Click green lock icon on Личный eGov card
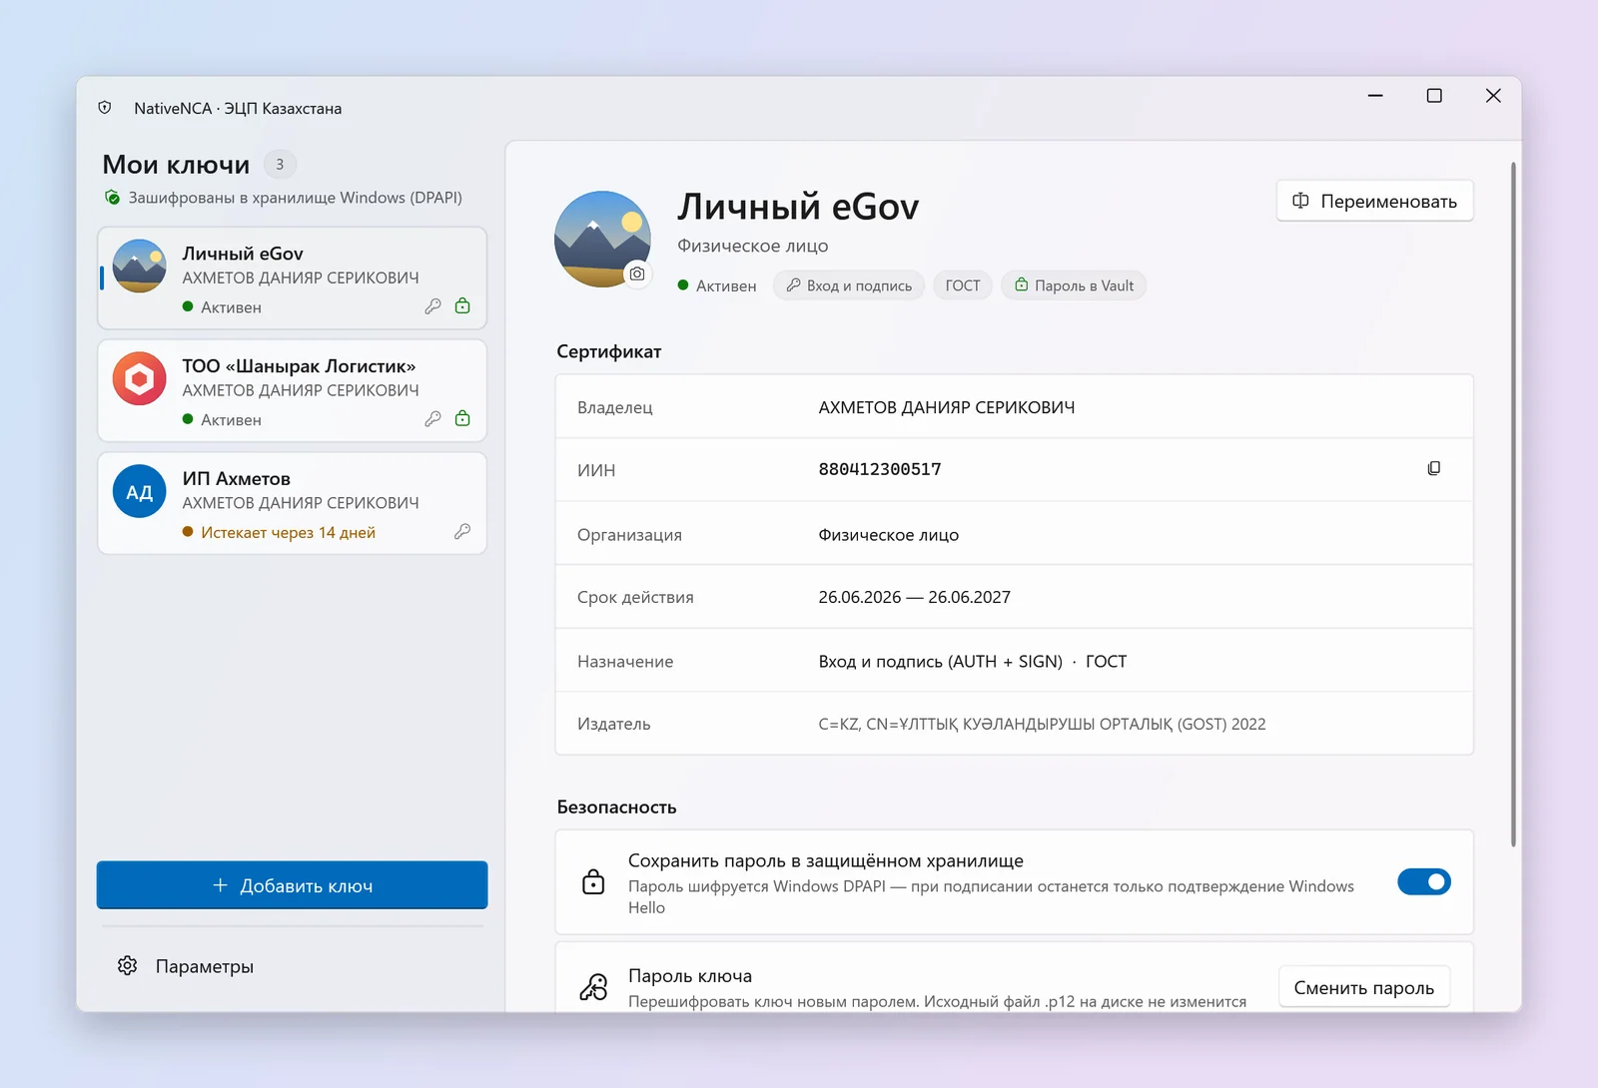 point(462,306)
